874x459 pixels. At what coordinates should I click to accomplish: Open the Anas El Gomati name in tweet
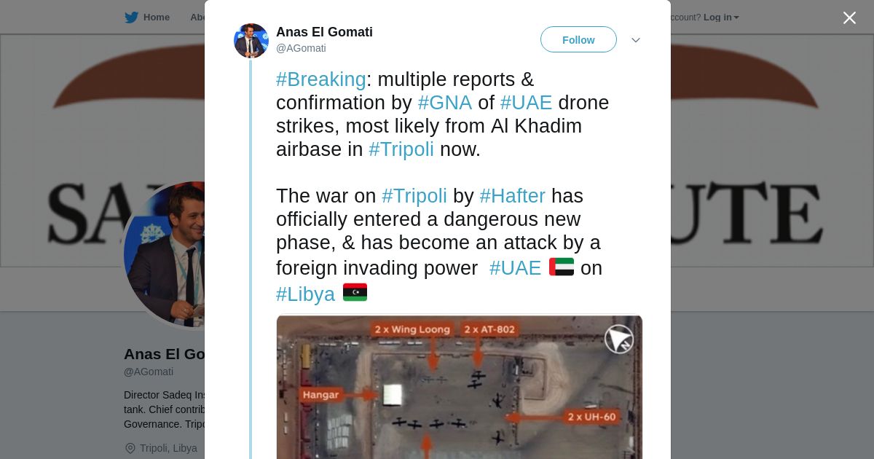(324, 32)
